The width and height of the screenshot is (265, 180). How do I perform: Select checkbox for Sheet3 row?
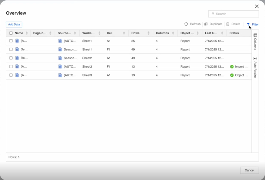(x=11, y=75)
